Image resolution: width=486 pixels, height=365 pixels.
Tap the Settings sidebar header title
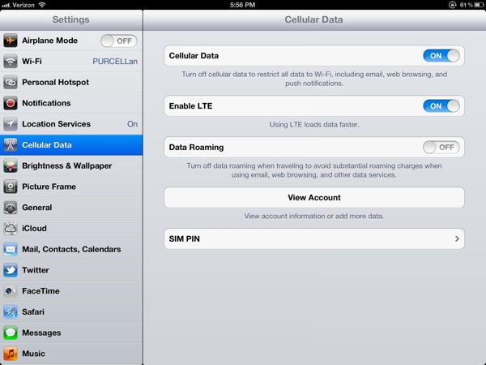tap(71, 19)
